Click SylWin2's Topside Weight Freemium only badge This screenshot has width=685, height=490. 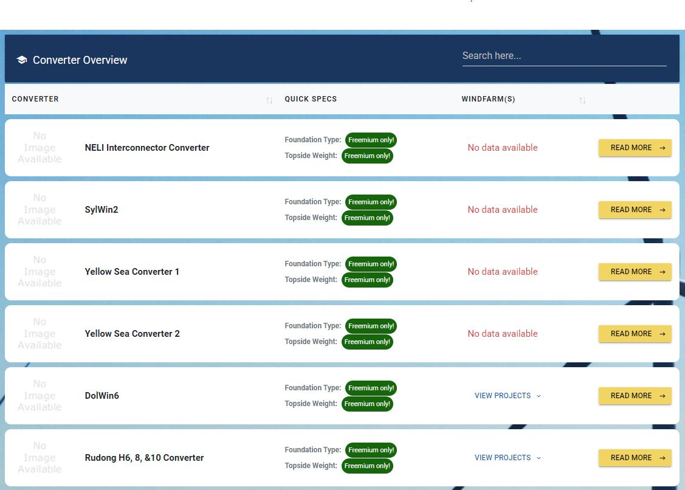367,218
